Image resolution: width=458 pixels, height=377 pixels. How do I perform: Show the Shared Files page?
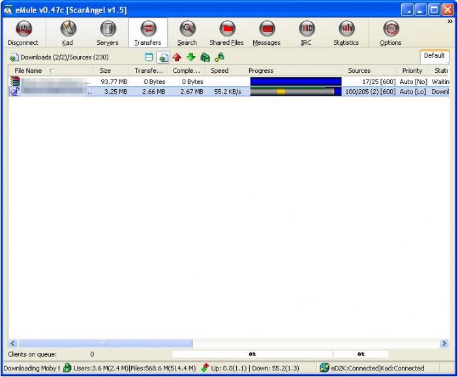pyautogui.click(x=226, y=33)
